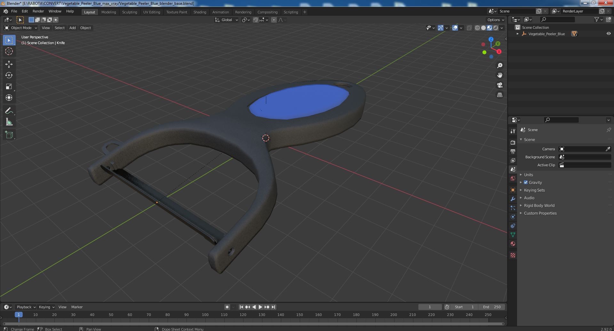This screenshot has width=614, height=331.
Task: Open the Options dropdown in viewport header
Action: pyautogui.click(x=496, y=20)
